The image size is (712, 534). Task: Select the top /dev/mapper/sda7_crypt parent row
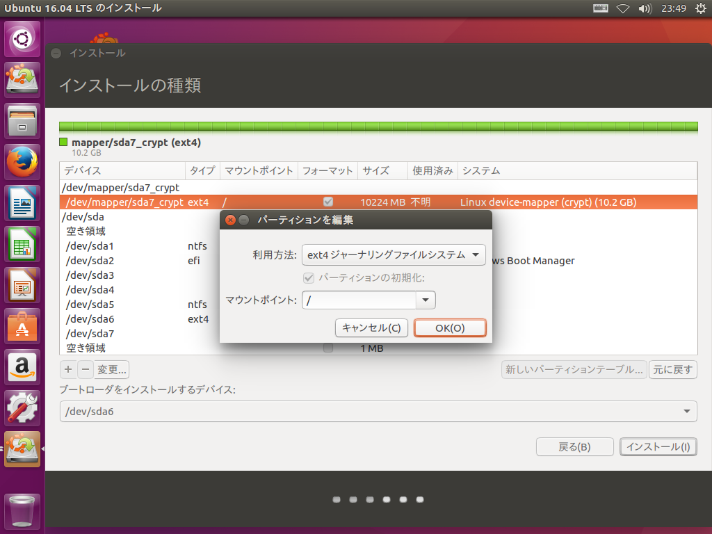click(378, 188)
